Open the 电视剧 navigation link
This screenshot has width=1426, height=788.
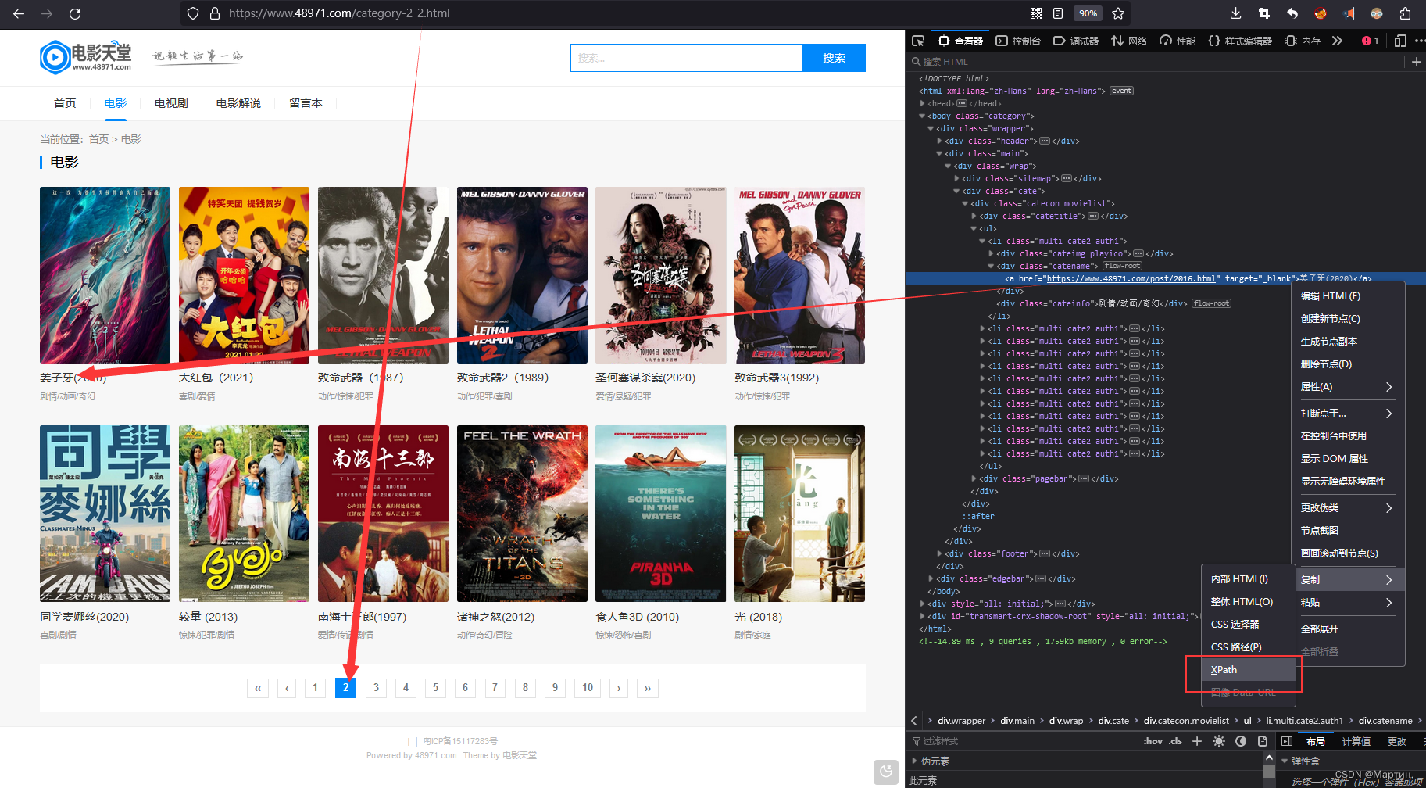pos(171,103)
